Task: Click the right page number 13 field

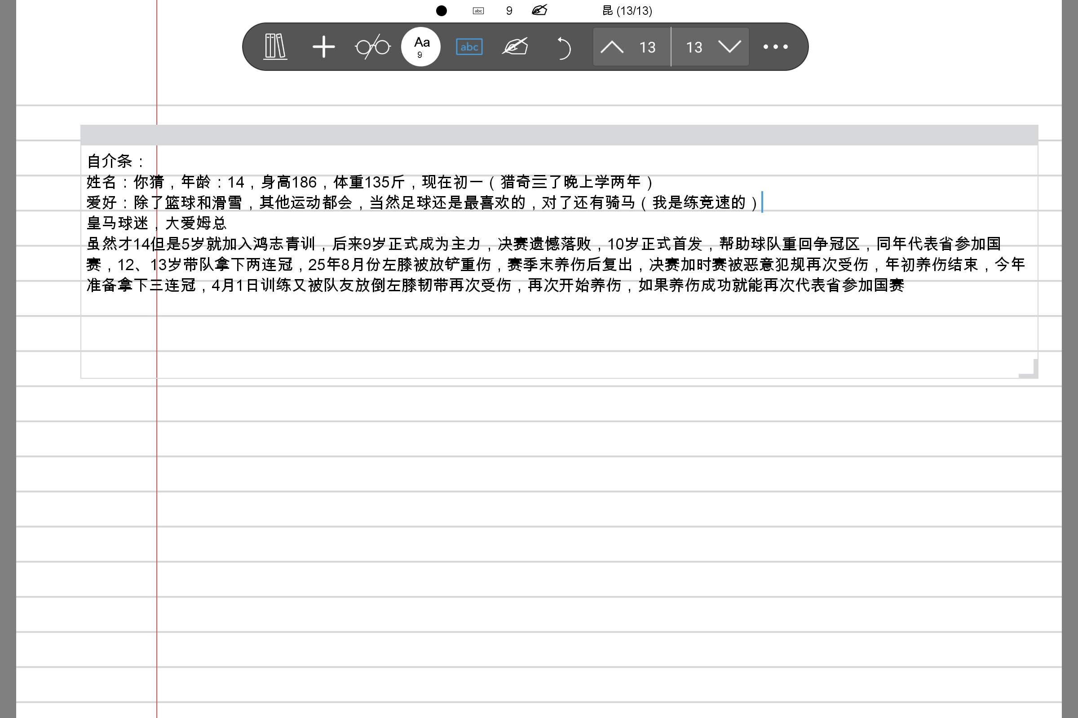Action: tap(694, 47)
